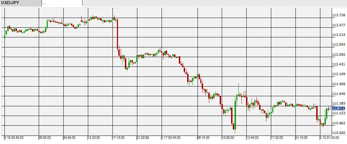This screenshot has height=144, width=347.
Task: Select the 110.600 bottom price label
Action: point(338,133)
